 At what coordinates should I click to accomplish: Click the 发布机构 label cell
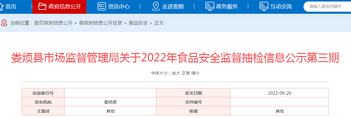(x=43, y=102)
